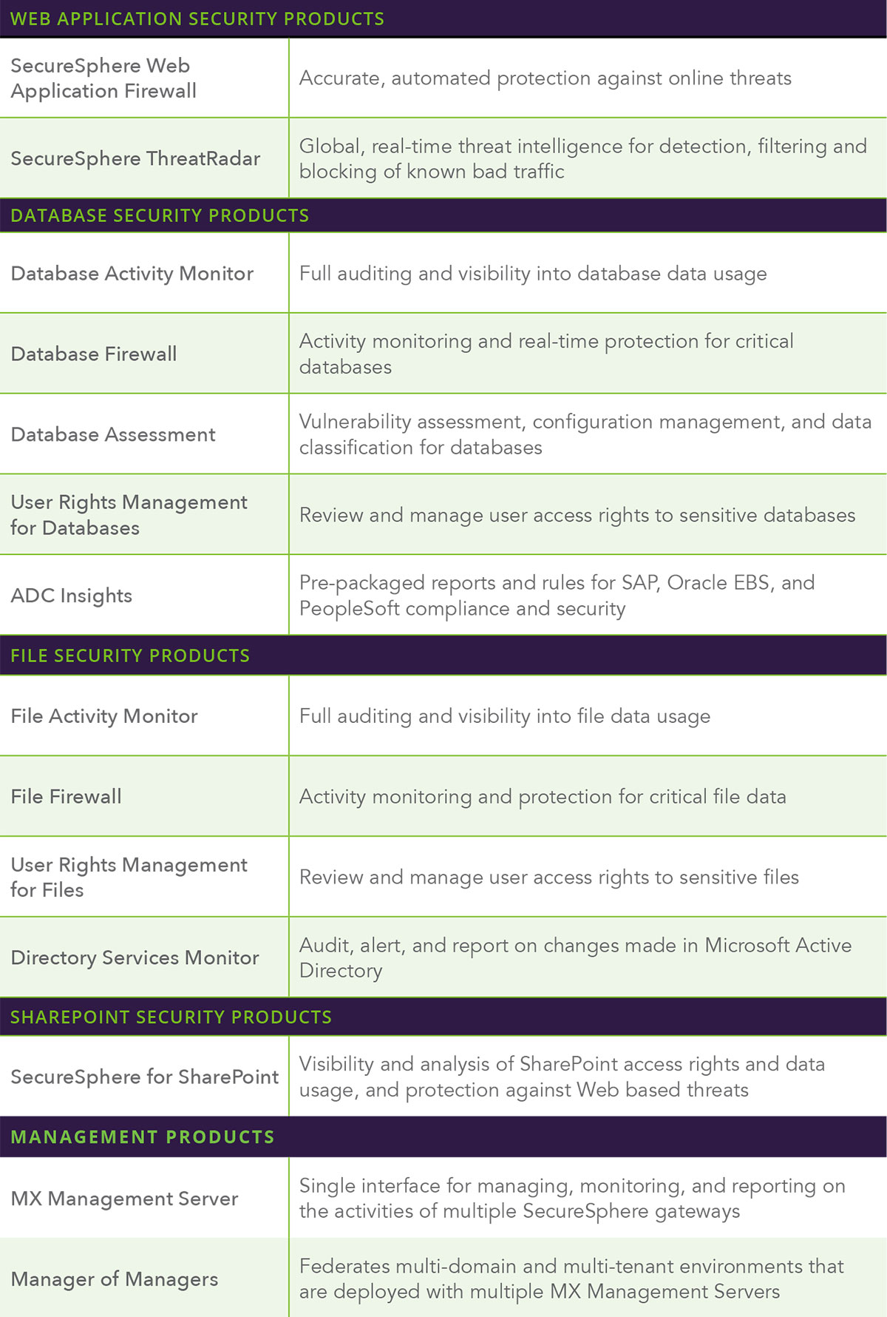The height and width of the screenshot is (1317, 887).
Task: Click the Management Products section header
Action: coord(143,1136)
